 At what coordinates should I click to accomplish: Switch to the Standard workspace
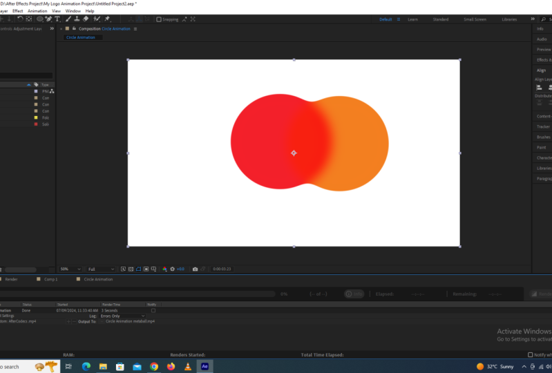440,19
